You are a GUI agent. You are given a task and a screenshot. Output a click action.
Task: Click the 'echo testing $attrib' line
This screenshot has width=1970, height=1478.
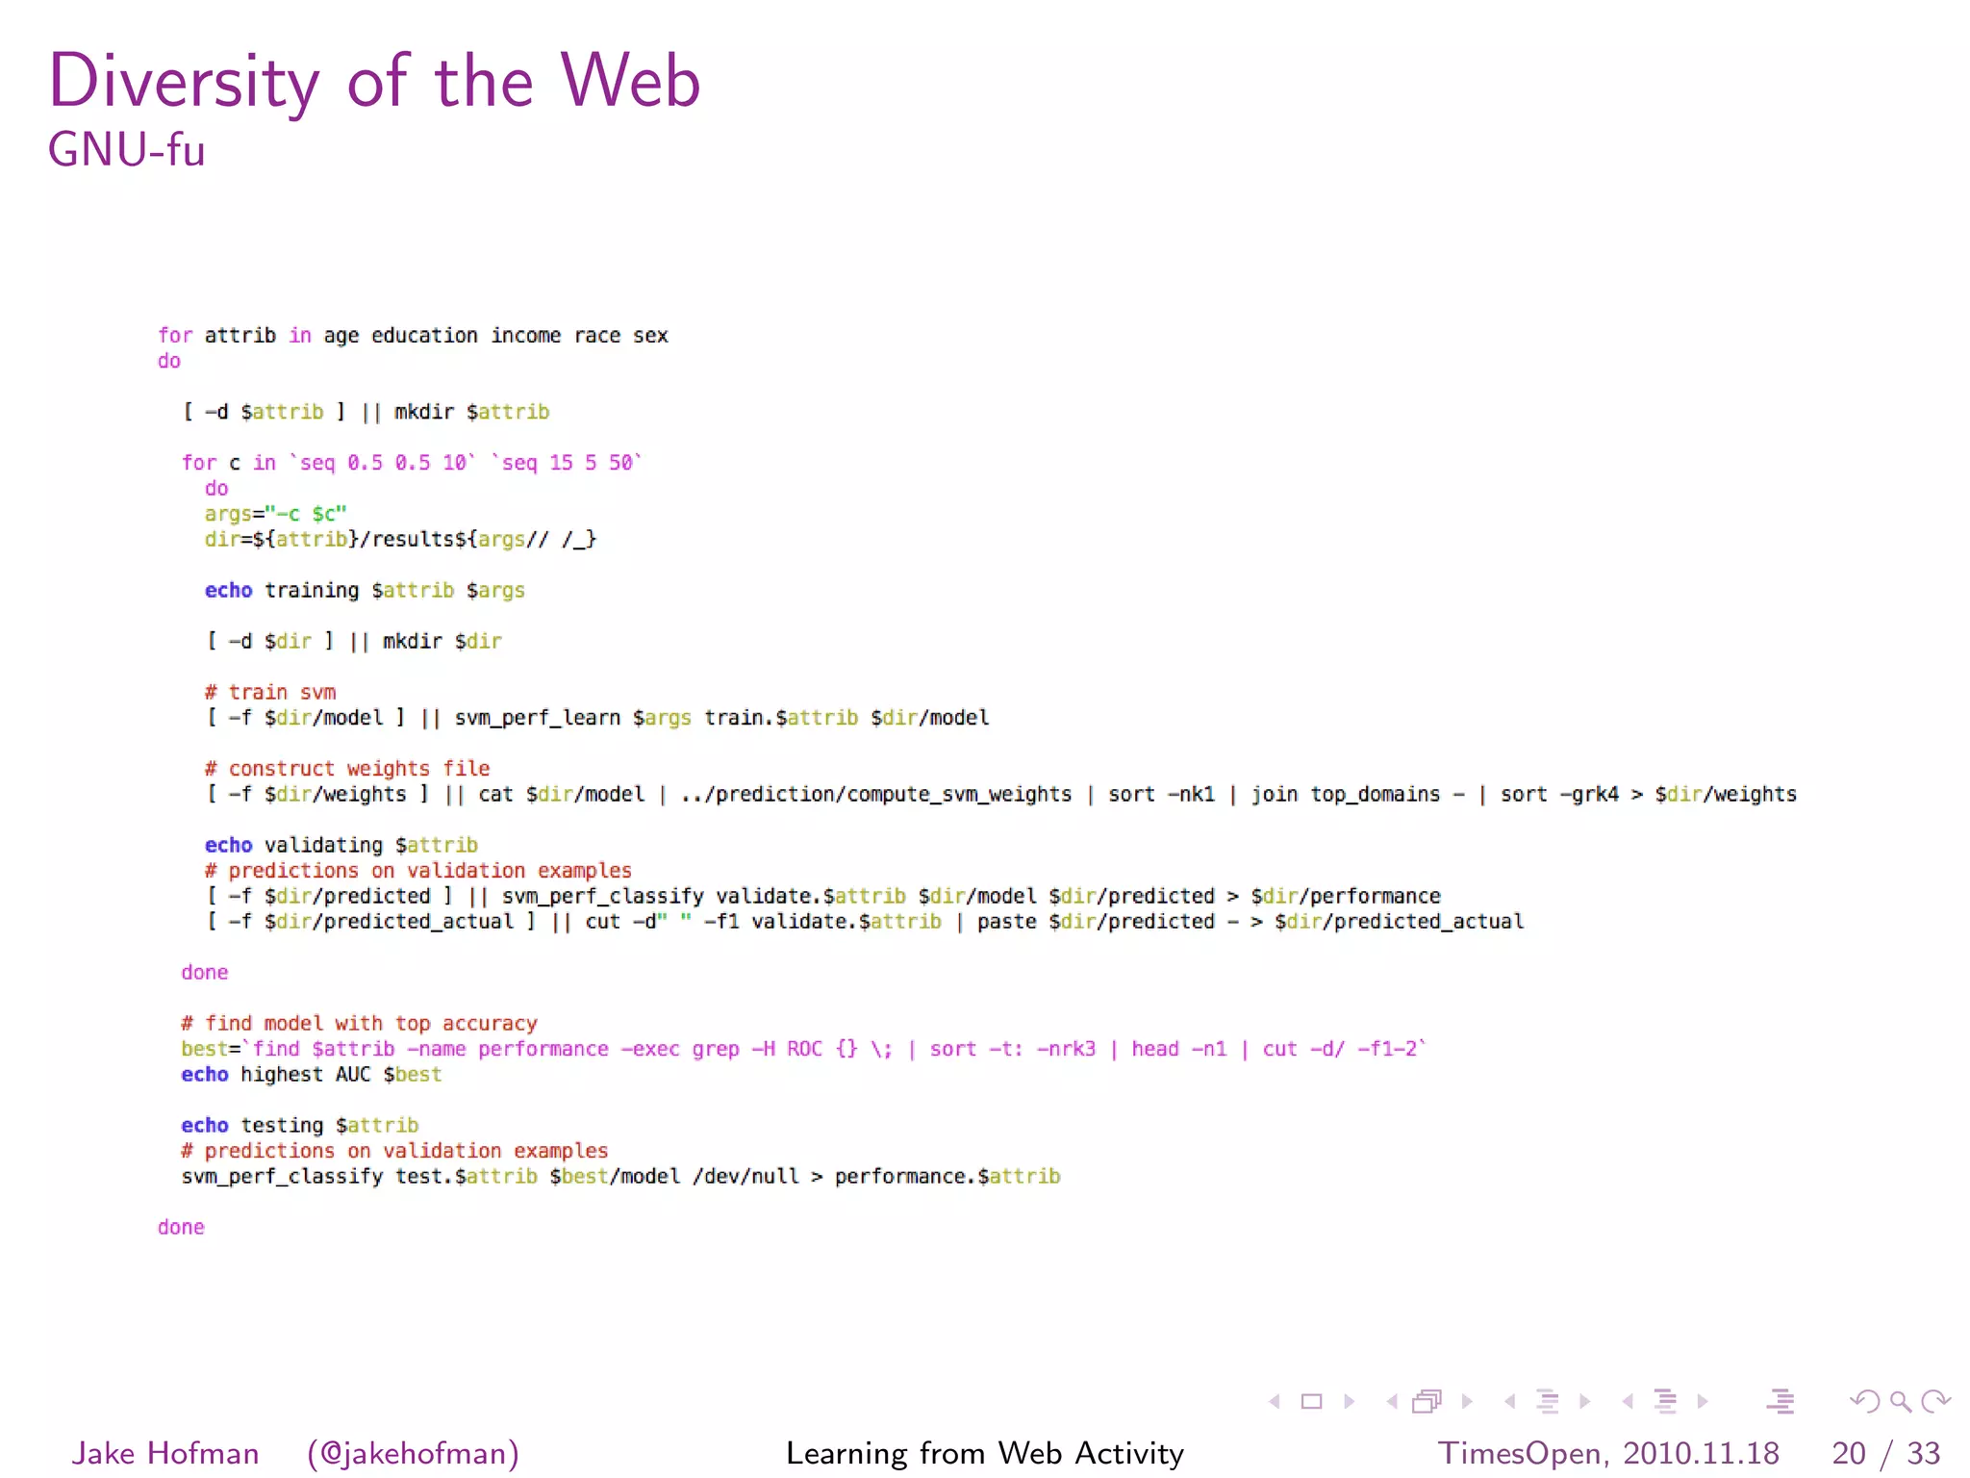pyautogui.click(x=300, y=1125)
